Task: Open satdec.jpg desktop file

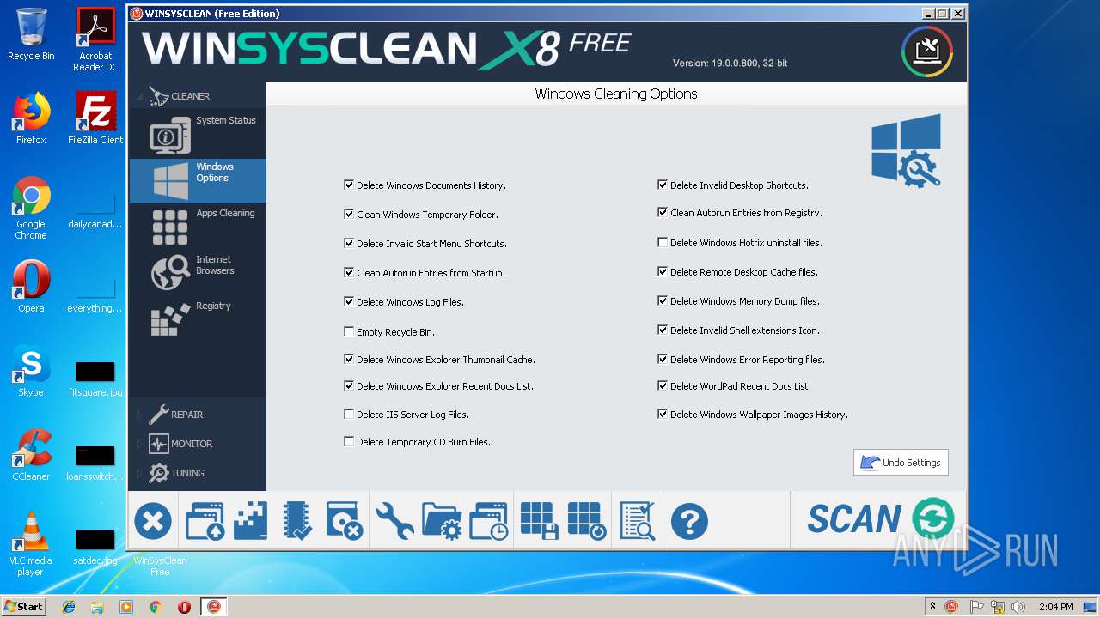Action: pyautogui.click(x=95, y=547)
